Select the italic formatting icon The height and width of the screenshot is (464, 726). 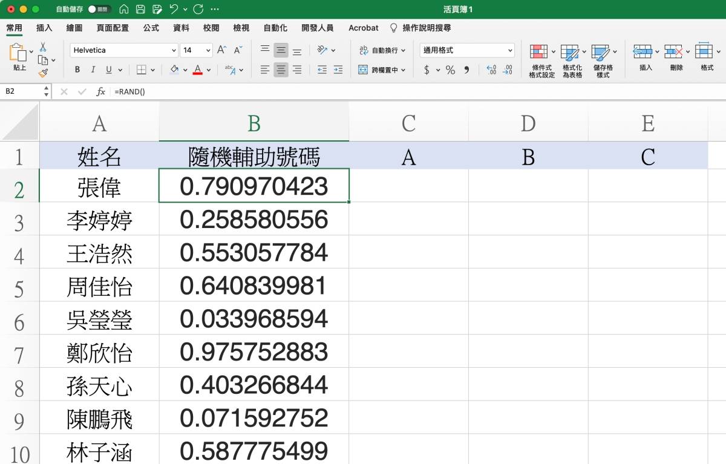(x=93, y=68)
